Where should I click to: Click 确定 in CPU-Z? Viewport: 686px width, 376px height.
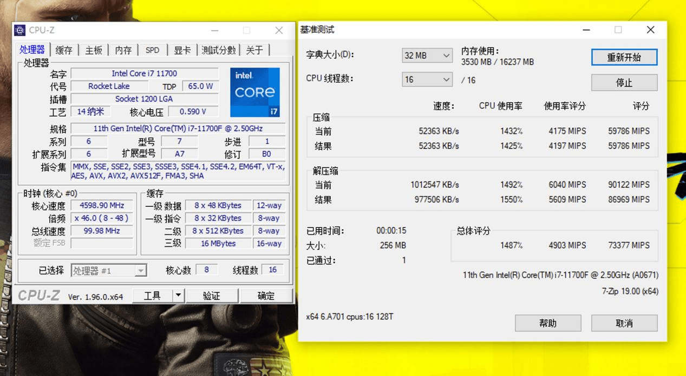click(x=266, y=296)
